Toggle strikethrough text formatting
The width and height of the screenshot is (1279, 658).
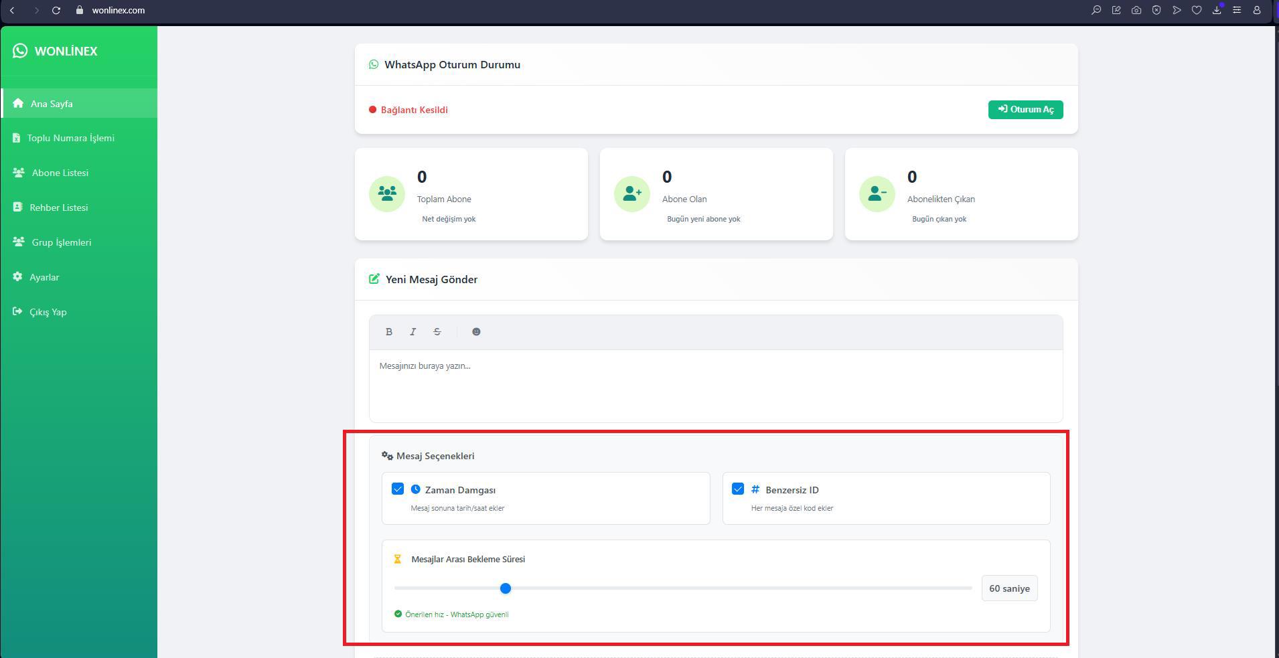click(x=437, y=332)
